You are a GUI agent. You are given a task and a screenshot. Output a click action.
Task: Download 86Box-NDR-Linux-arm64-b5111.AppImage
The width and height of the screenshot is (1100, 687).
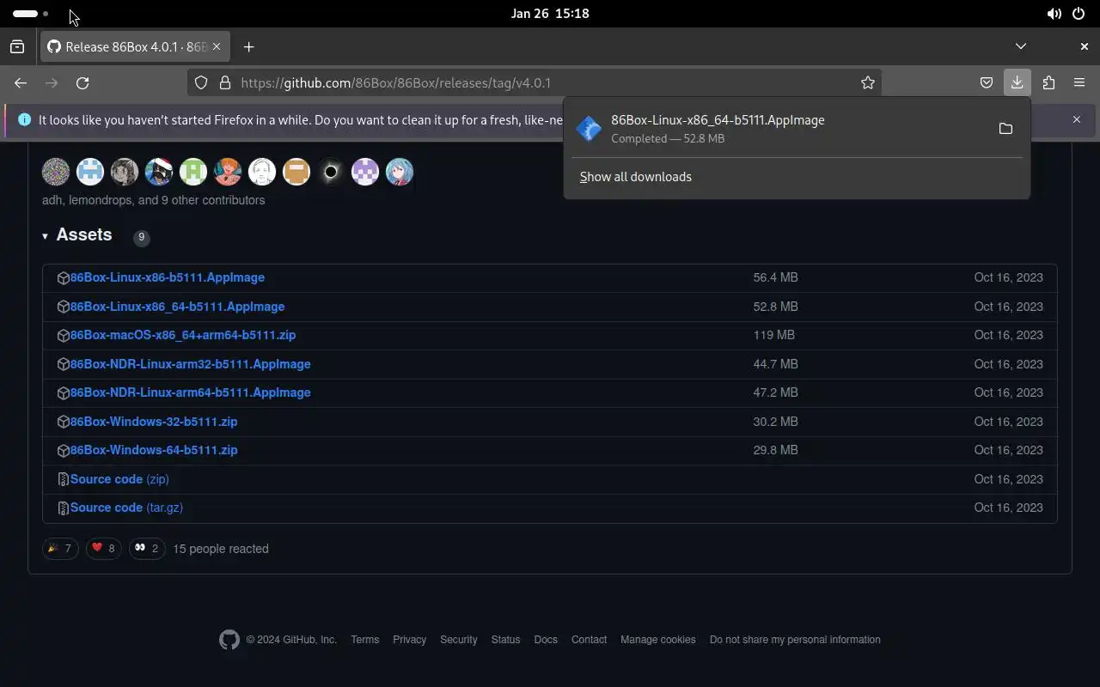tap(191, 392)
